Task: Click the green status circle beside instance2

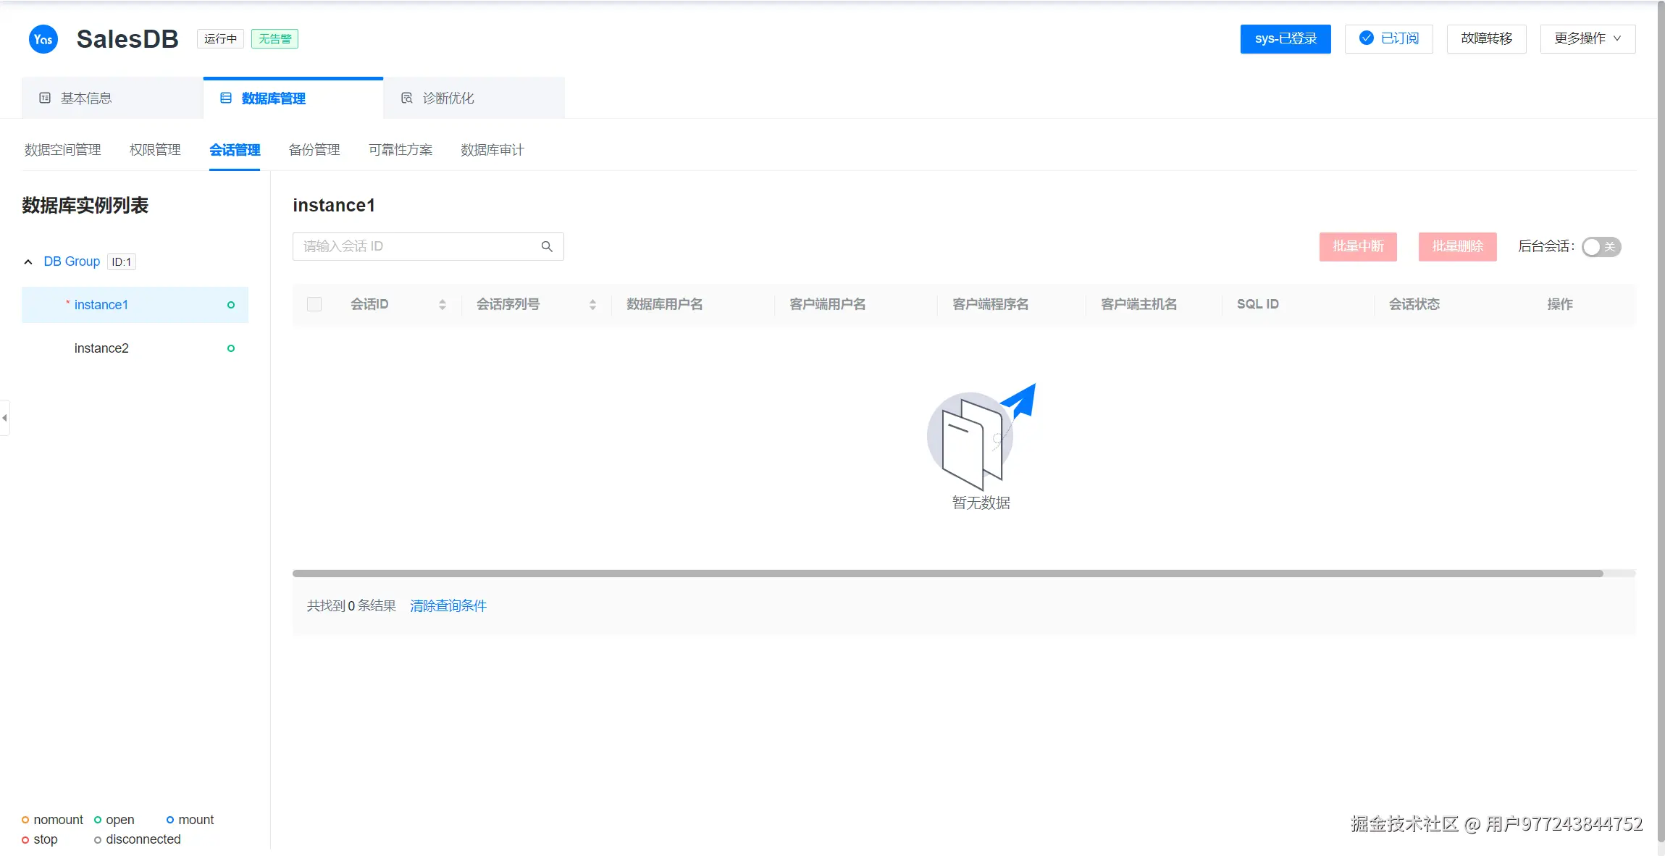Action: coord(231,348)
